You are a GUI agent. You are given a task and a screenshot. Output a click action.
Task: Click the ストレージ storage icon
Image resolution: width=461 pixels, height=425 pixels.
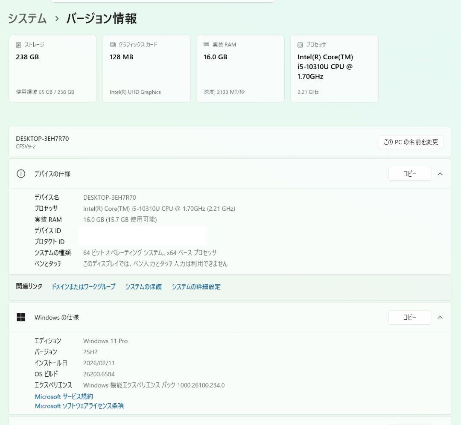point(18,44)
